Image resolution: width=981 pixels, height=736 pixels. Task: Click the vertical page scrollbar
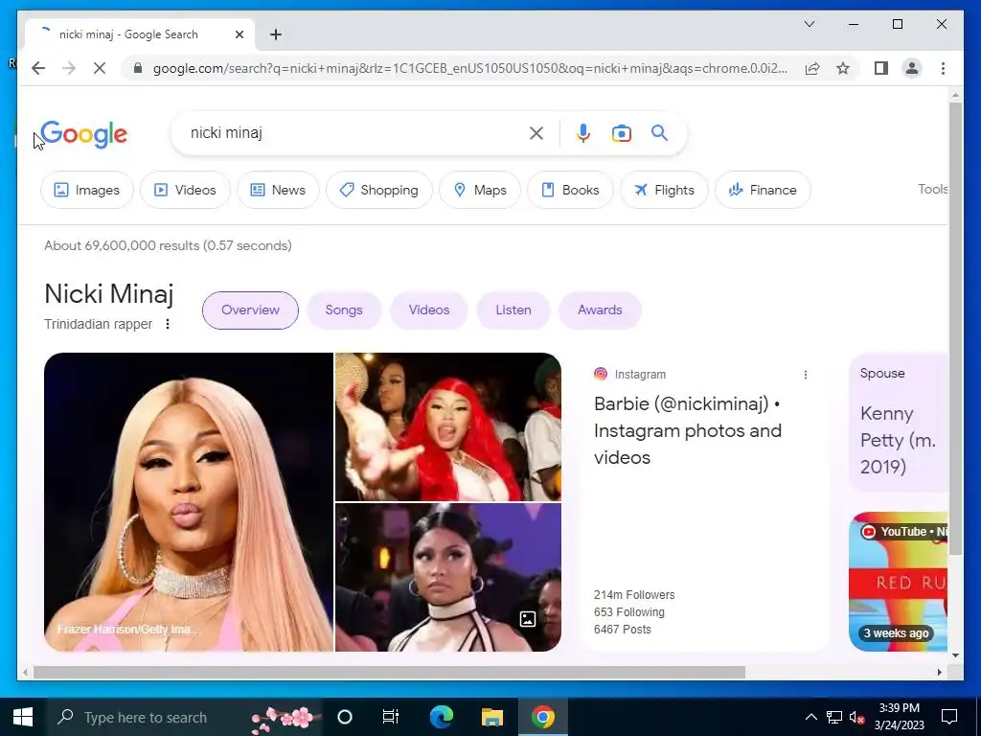click(955, 328)
